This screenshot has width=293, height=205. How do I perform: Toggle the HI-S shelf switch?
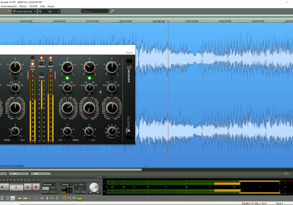tap(89, 140)
